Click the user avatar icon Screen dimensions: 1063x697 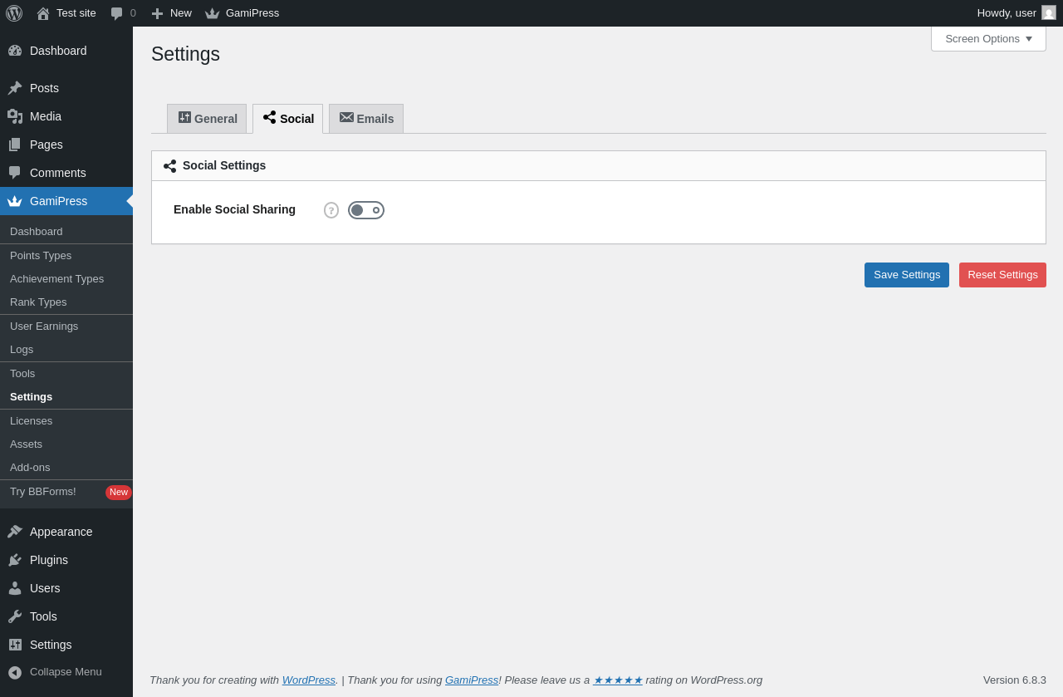coord(1049,13)
